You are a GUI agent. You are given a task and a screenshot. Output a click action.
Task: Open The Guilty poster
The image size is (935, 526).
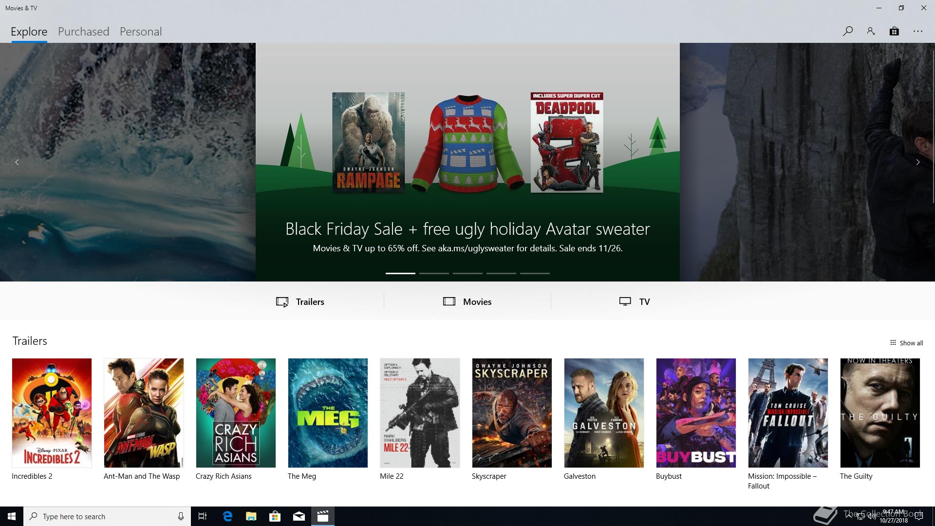click(x=880, y=413)
